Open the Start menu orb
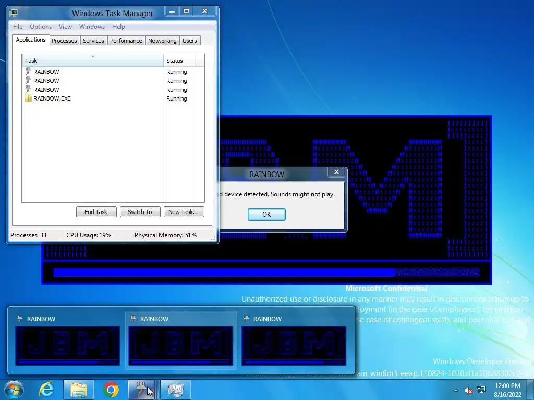This screenshot has height=400, width=534. (14, 390)
